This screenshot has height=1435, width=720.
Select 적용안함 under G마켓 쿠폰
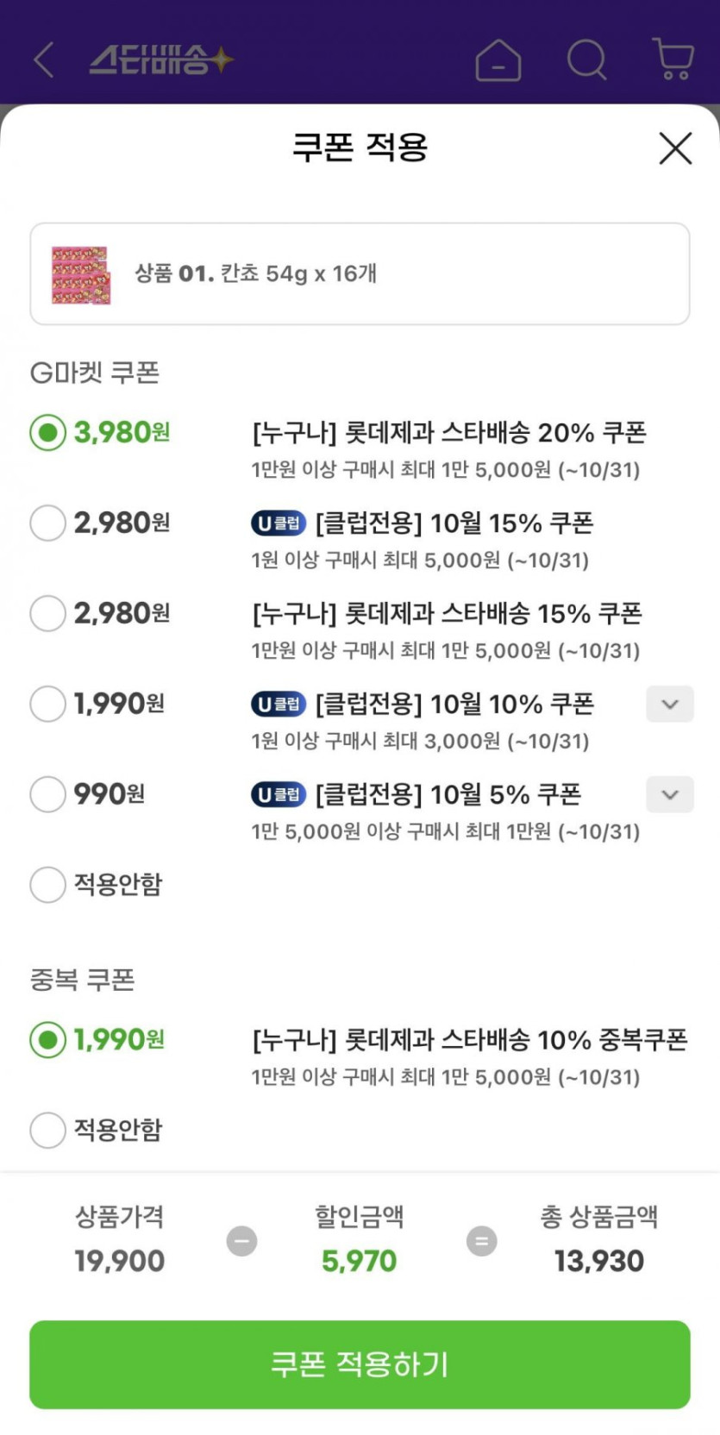point(48,885)
